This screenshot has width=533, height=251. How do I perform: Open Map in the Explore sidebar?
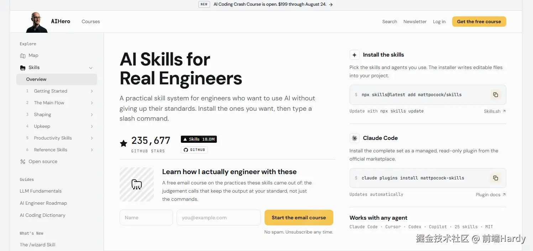[33, 56]
